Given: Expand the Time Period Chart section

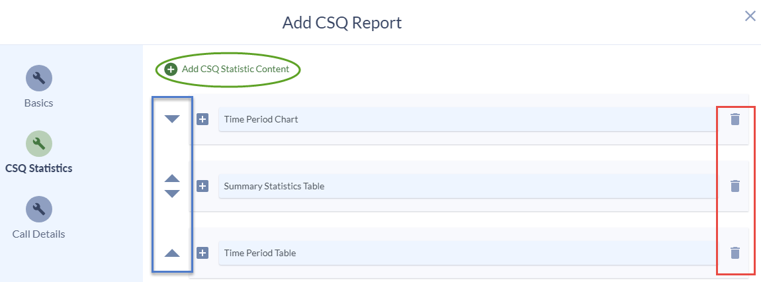Looking at the screenshot, I should [202, 119].
